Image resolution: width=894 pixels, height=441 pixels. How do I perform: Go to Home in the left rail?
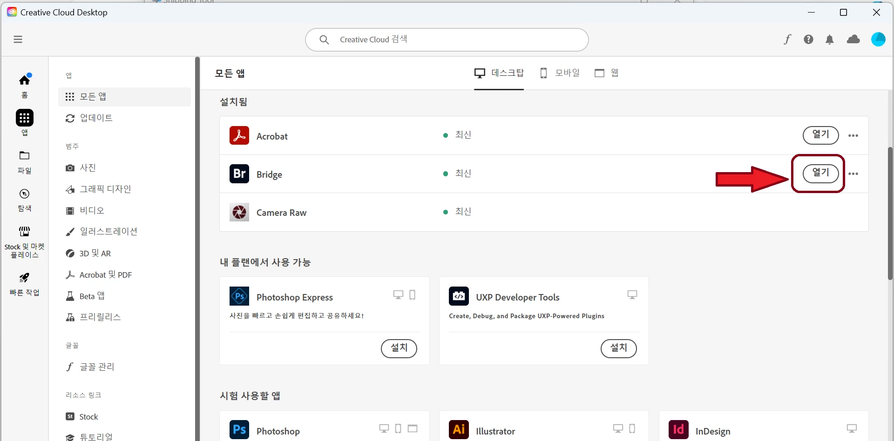point(25,86)
